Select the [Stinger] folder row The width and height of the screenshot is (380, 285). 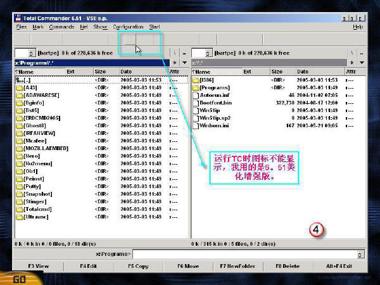pyautogui.click(x=101, y=201)
